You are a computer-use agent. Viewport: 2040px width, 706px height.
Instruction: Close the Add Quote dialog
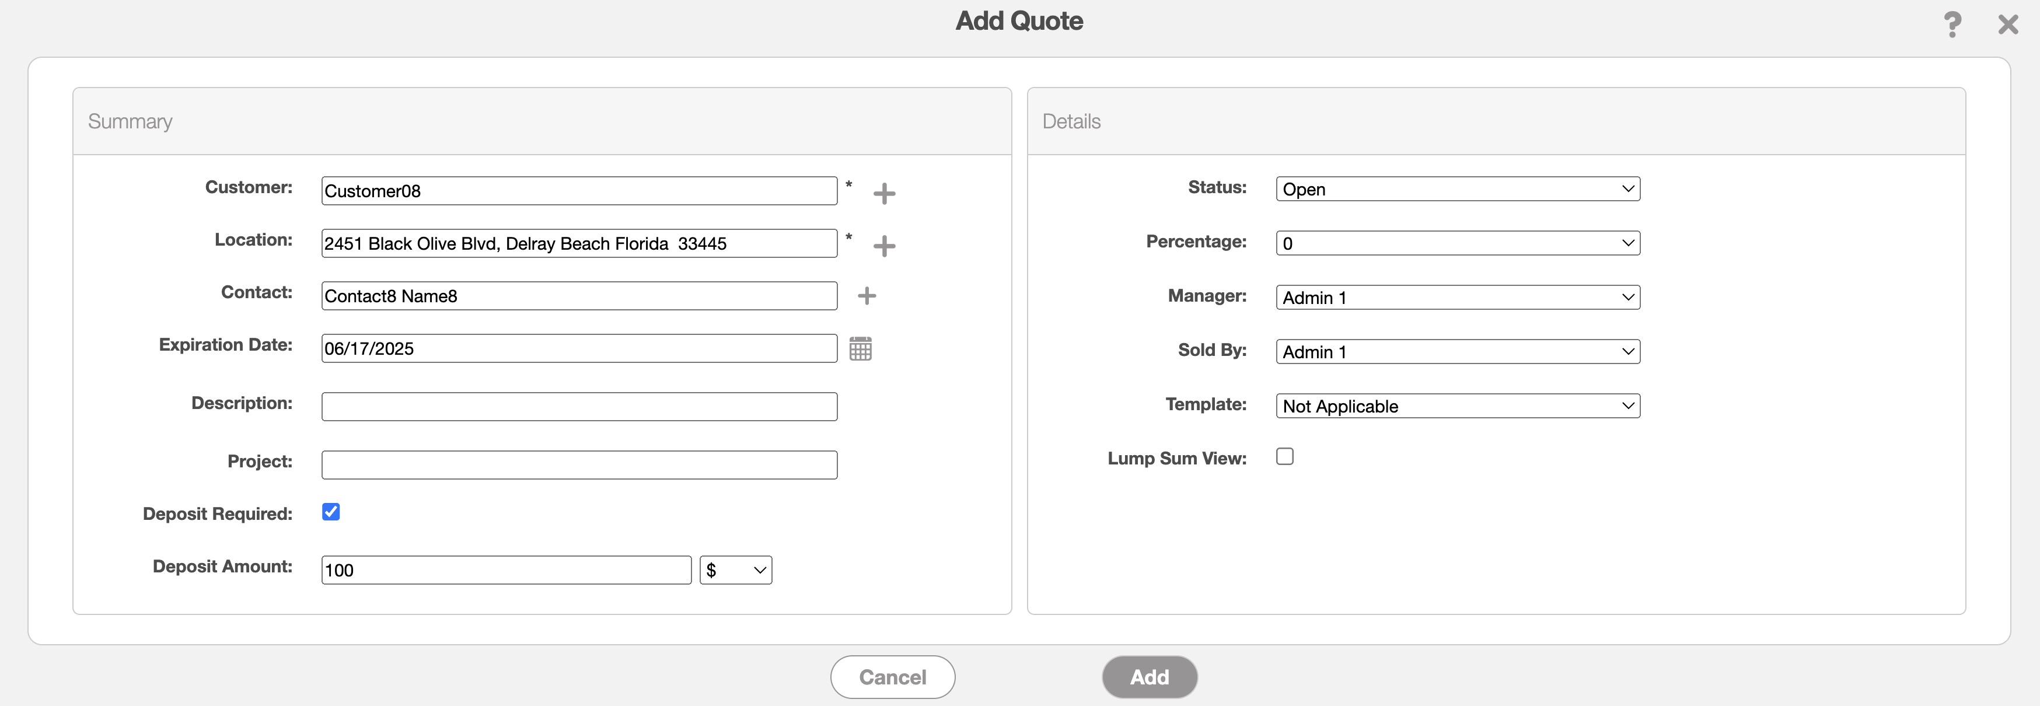(2007, 25)
